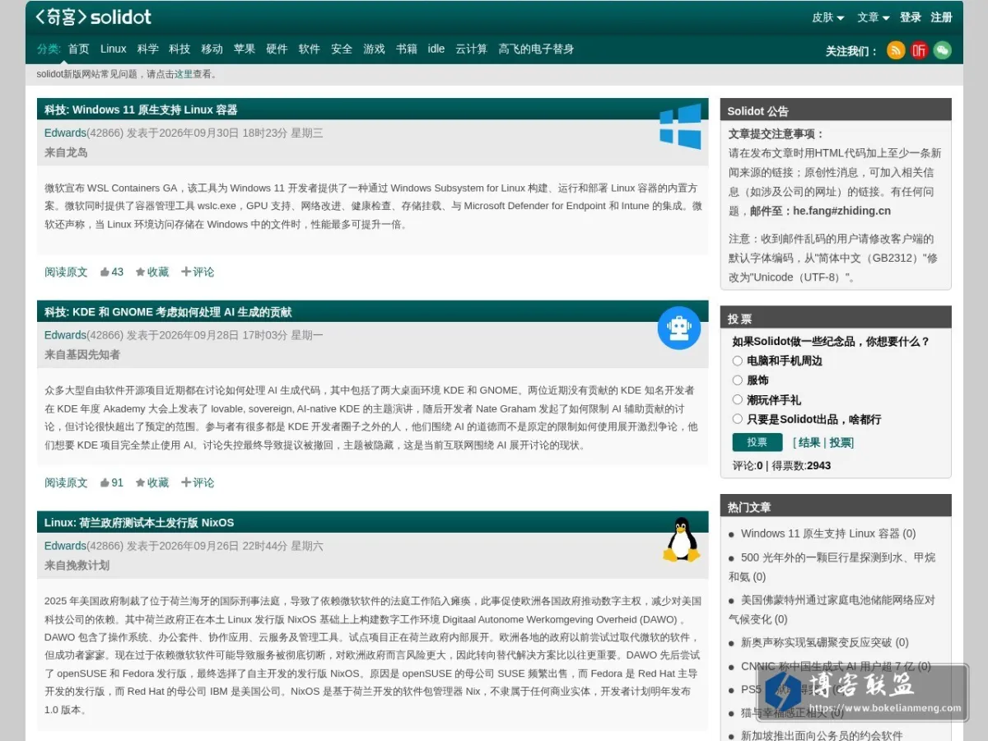
Task: Click the 注册 link
Action: click(x=942, y=17)
